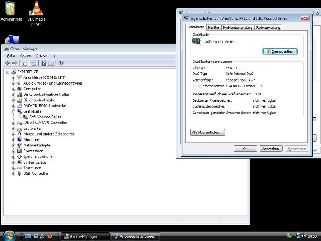Select 3dfx Voodoo Series tree item
The width and height of the screenshot is (321, 241).
click(45, 117)
